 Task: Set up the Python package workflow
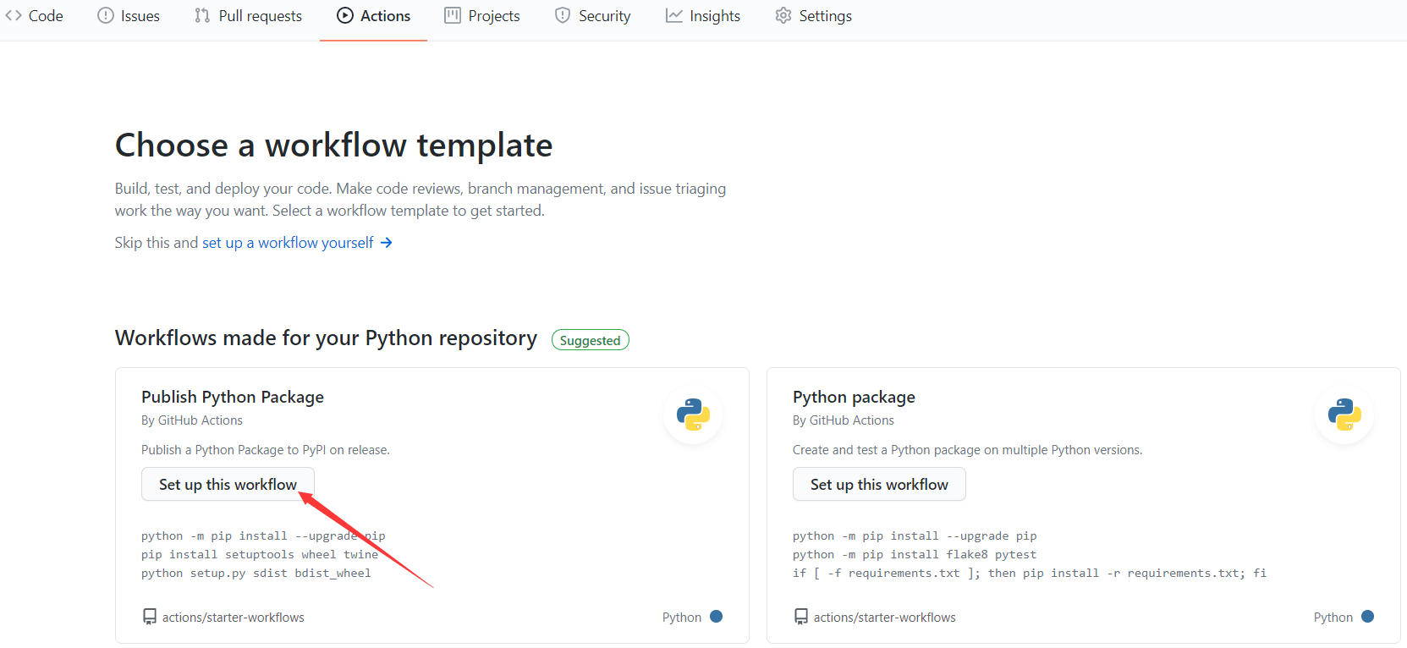pos(879,484)
